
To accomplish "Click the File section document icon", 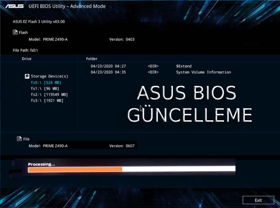I will coord(19,139).
